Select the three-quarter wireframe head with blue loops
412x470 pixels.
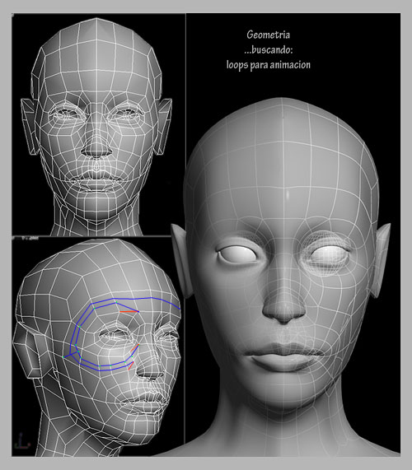96,347
